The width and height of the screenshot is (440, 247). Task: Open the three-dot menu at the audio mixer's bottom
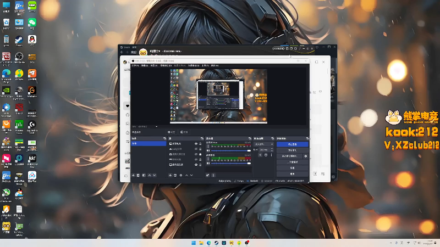[x=213, y=175]
